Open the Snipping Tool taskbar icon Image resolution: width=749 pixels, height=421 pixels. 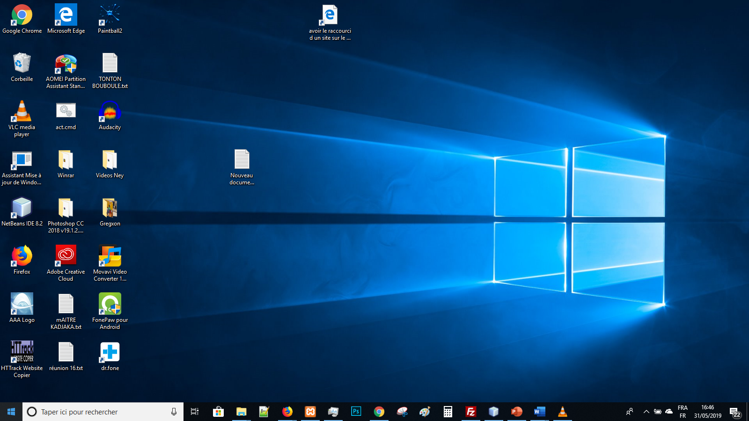click(x=402, y=412)
